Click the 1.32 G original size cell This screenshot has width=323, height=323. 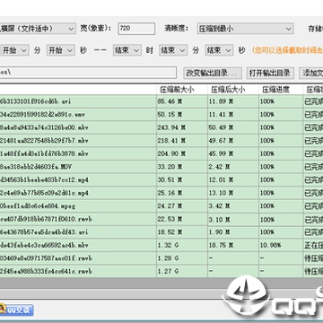coord(182,246)
